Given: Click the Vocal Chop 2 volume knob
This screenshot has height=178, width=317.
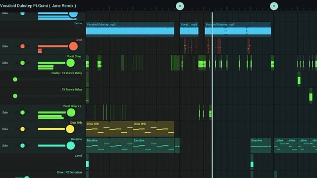Looking at the screenshot, I should [71, 112].
